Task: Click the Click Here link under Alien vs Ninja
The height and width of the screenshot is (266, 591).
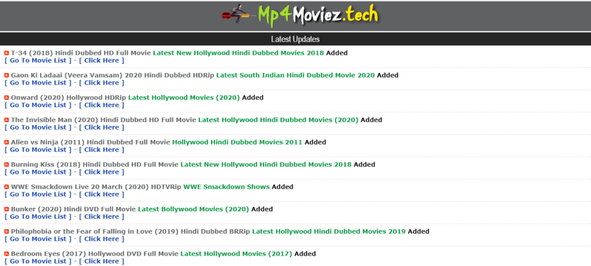Action: point(102,150)
